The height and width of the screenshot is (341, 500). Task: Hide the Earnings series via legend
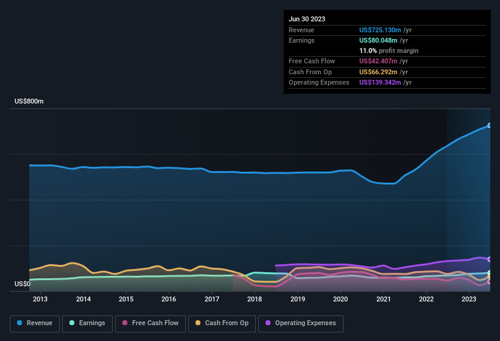tap(87, 323)
